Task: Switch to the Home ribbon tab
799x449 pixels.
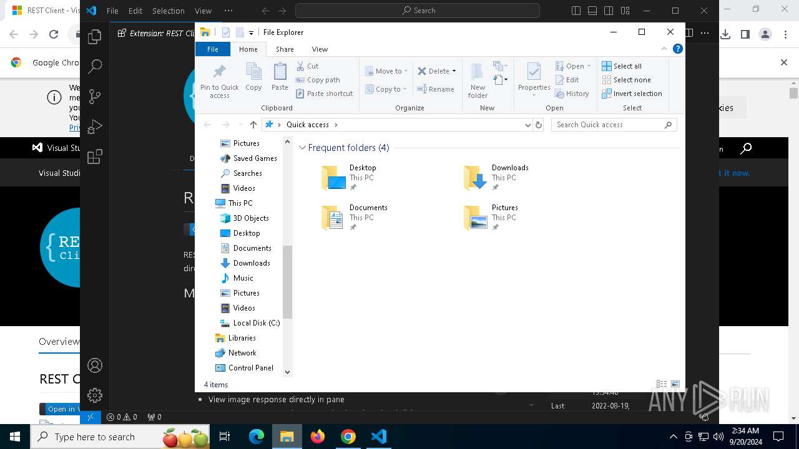Action: [x=248, y=49]
